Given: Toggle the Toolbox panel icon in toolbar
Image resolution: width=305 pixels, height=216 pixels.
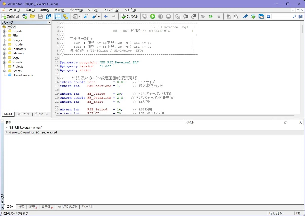Looking at the screenshot, I should click(66, 16).
